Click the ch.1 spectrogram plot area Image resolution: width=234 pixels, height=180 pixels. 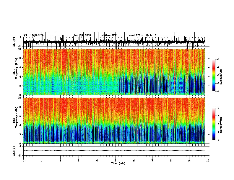114,72
